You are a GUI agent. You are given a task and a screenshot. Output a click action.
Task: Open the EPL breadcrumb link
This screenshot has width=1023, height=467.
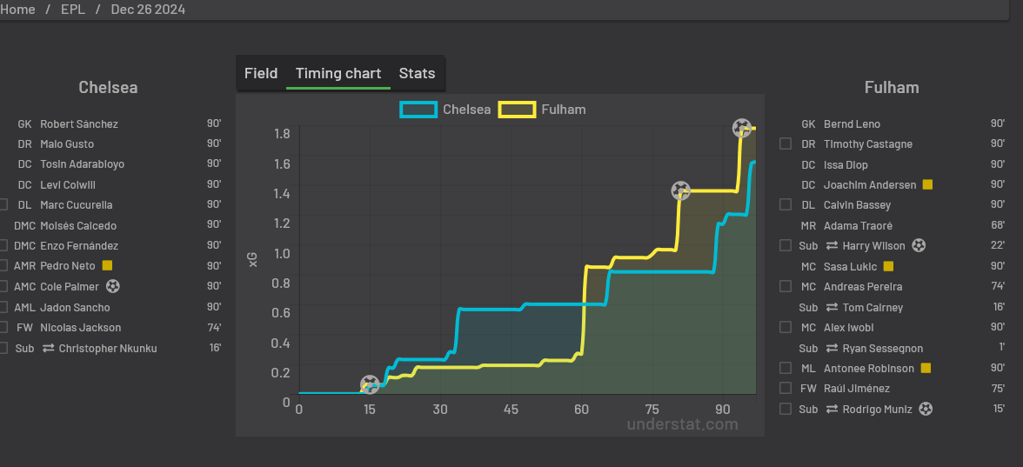point(73,10)
